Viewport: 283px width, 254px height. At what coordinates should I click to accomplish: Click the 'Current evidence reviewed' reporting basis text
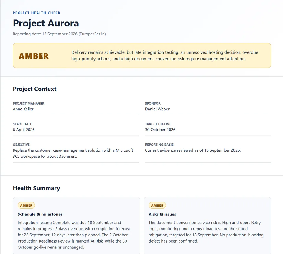tap(193, 150)
